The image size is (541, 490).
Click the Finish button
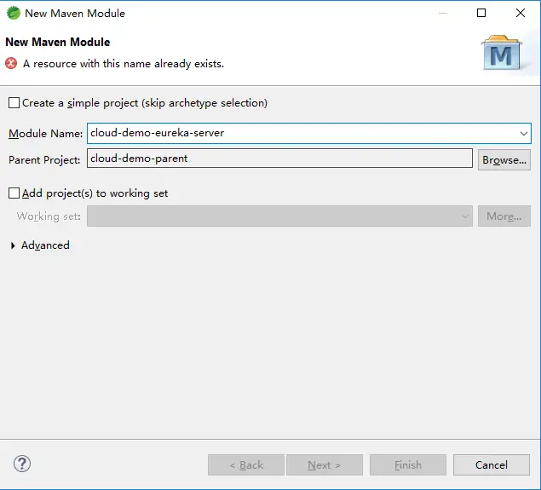408,464
